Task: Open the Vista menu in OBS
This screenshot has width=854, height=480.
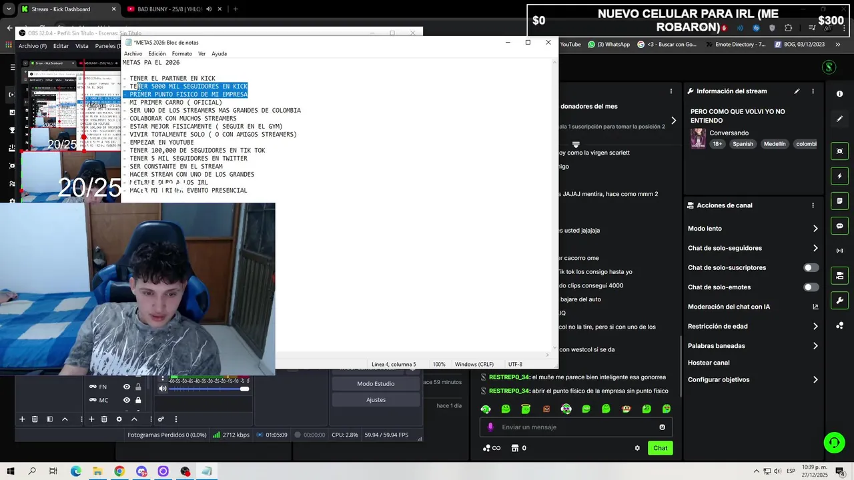Action: pyautogui.click(x=82, y=46)
